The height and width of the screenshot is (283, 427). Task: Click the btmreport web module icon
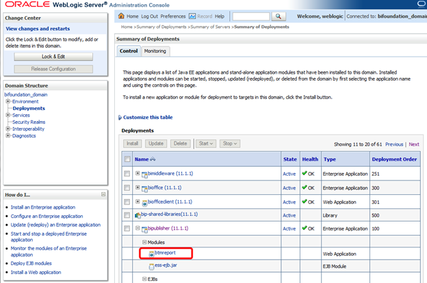coord(151,253)
